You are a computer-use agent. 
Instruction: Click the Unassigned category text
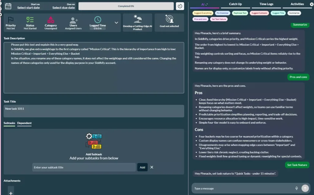point(51,29)
